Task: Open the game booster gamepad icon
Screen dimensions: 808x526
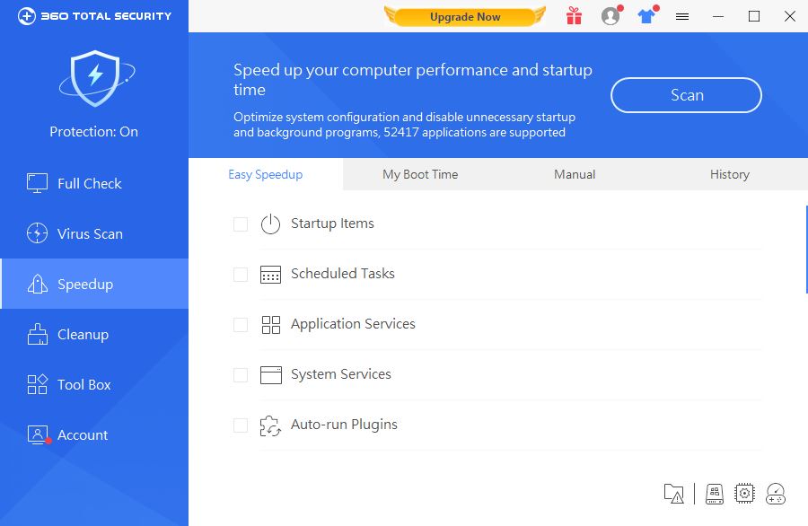Action: point(776,494)
